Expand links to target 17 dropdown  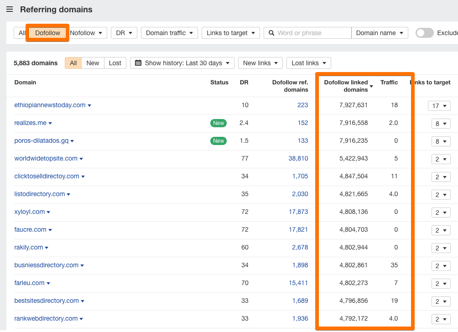pos(439,106)
